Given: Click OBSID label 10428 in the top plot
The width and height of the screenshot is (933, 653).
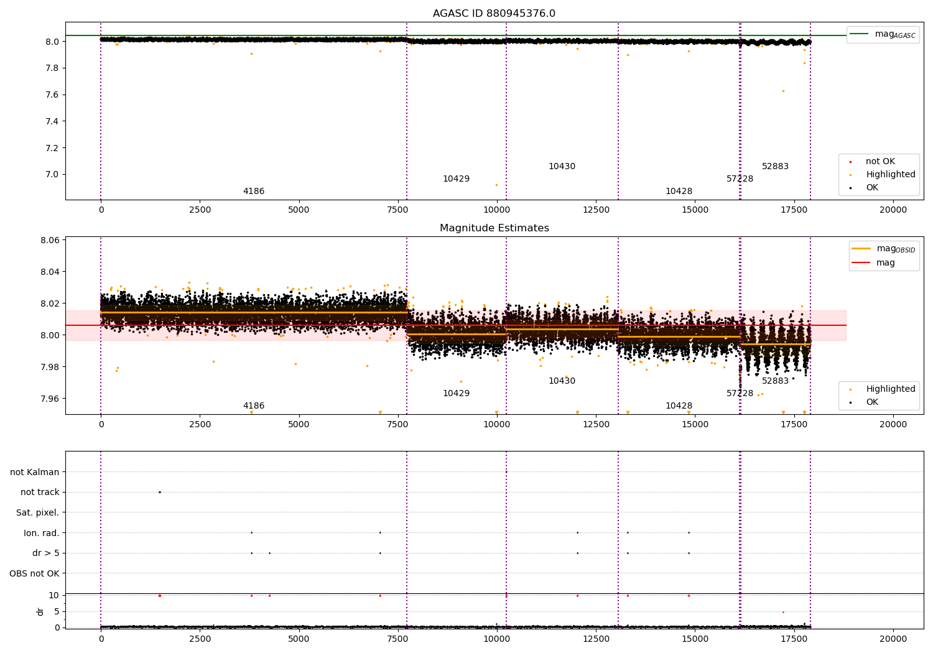Looking at the screenshot, I should (x=679, y=192).
